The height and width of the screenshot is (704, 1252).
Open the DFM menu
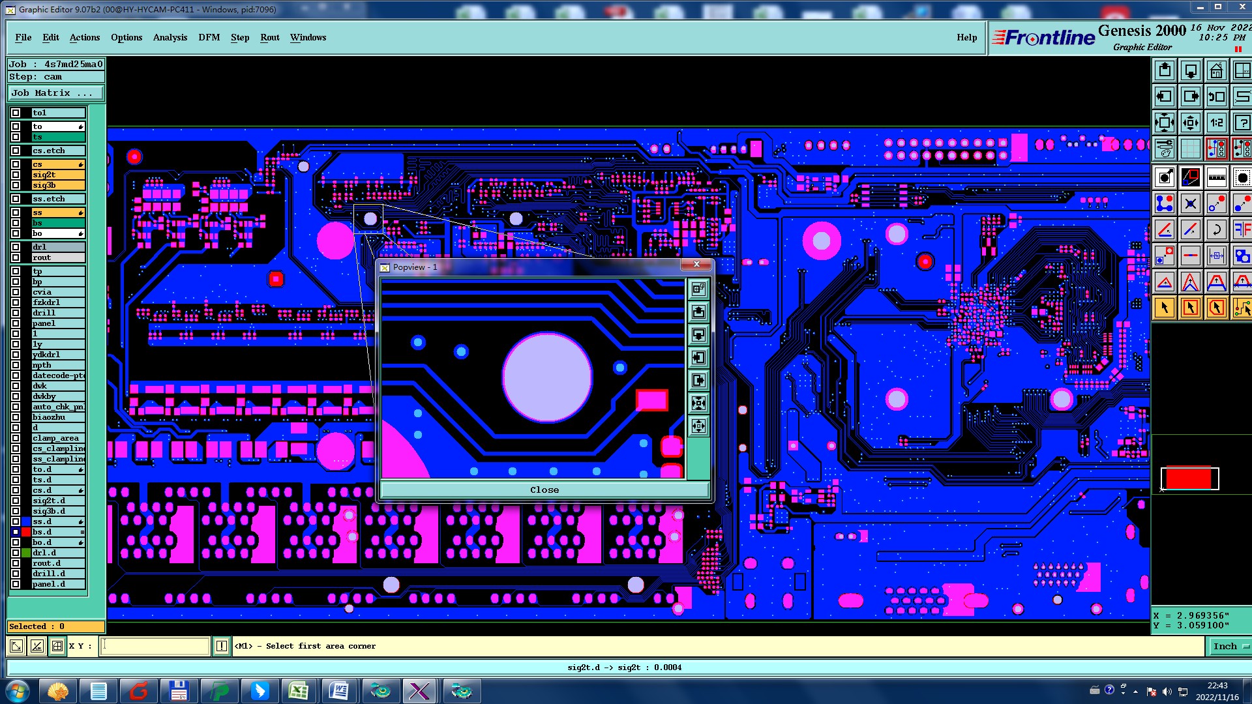tap(209, 37)
